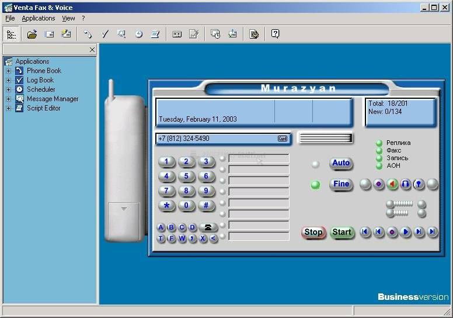Click the upper volume slider
The width and height of the screenshot is (453, 318).
400,204
